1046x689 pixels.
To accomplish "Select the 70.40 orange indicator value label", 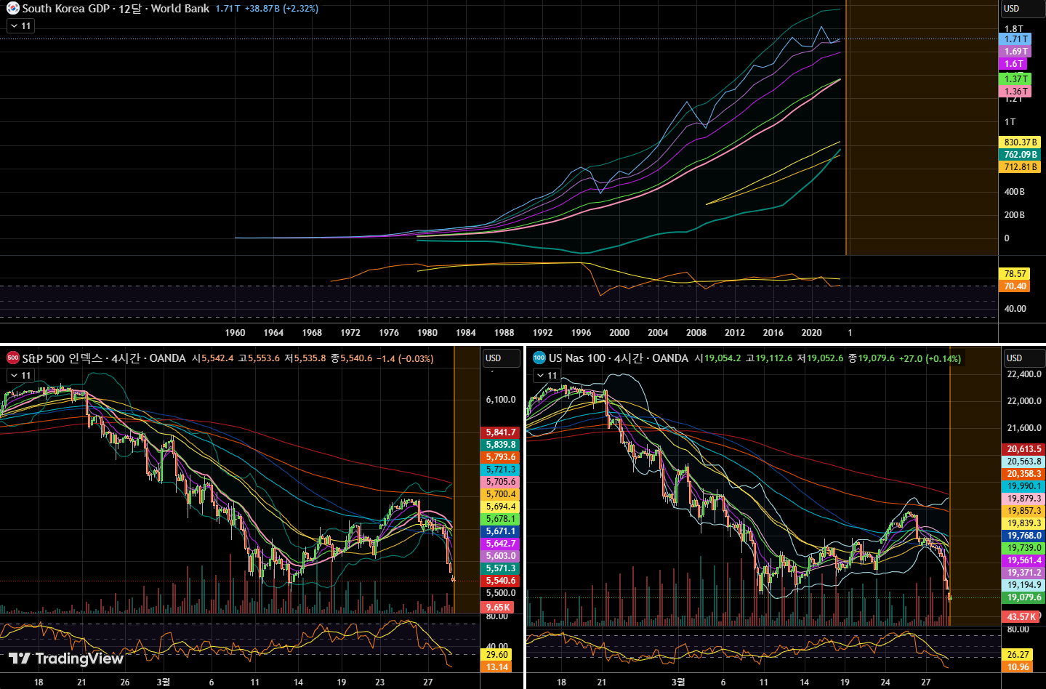I will pos(1015,286).
